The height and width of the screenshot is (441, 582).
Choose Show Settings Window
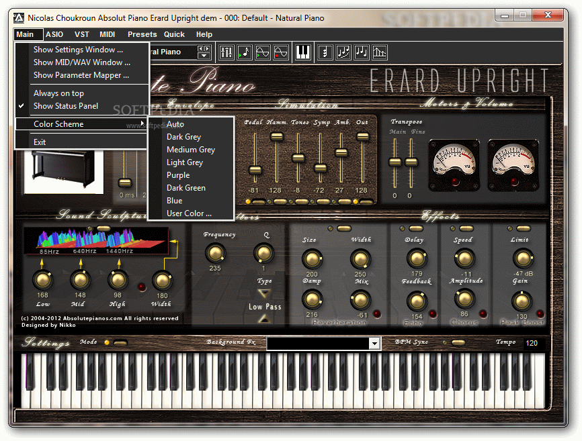[82, 50]
